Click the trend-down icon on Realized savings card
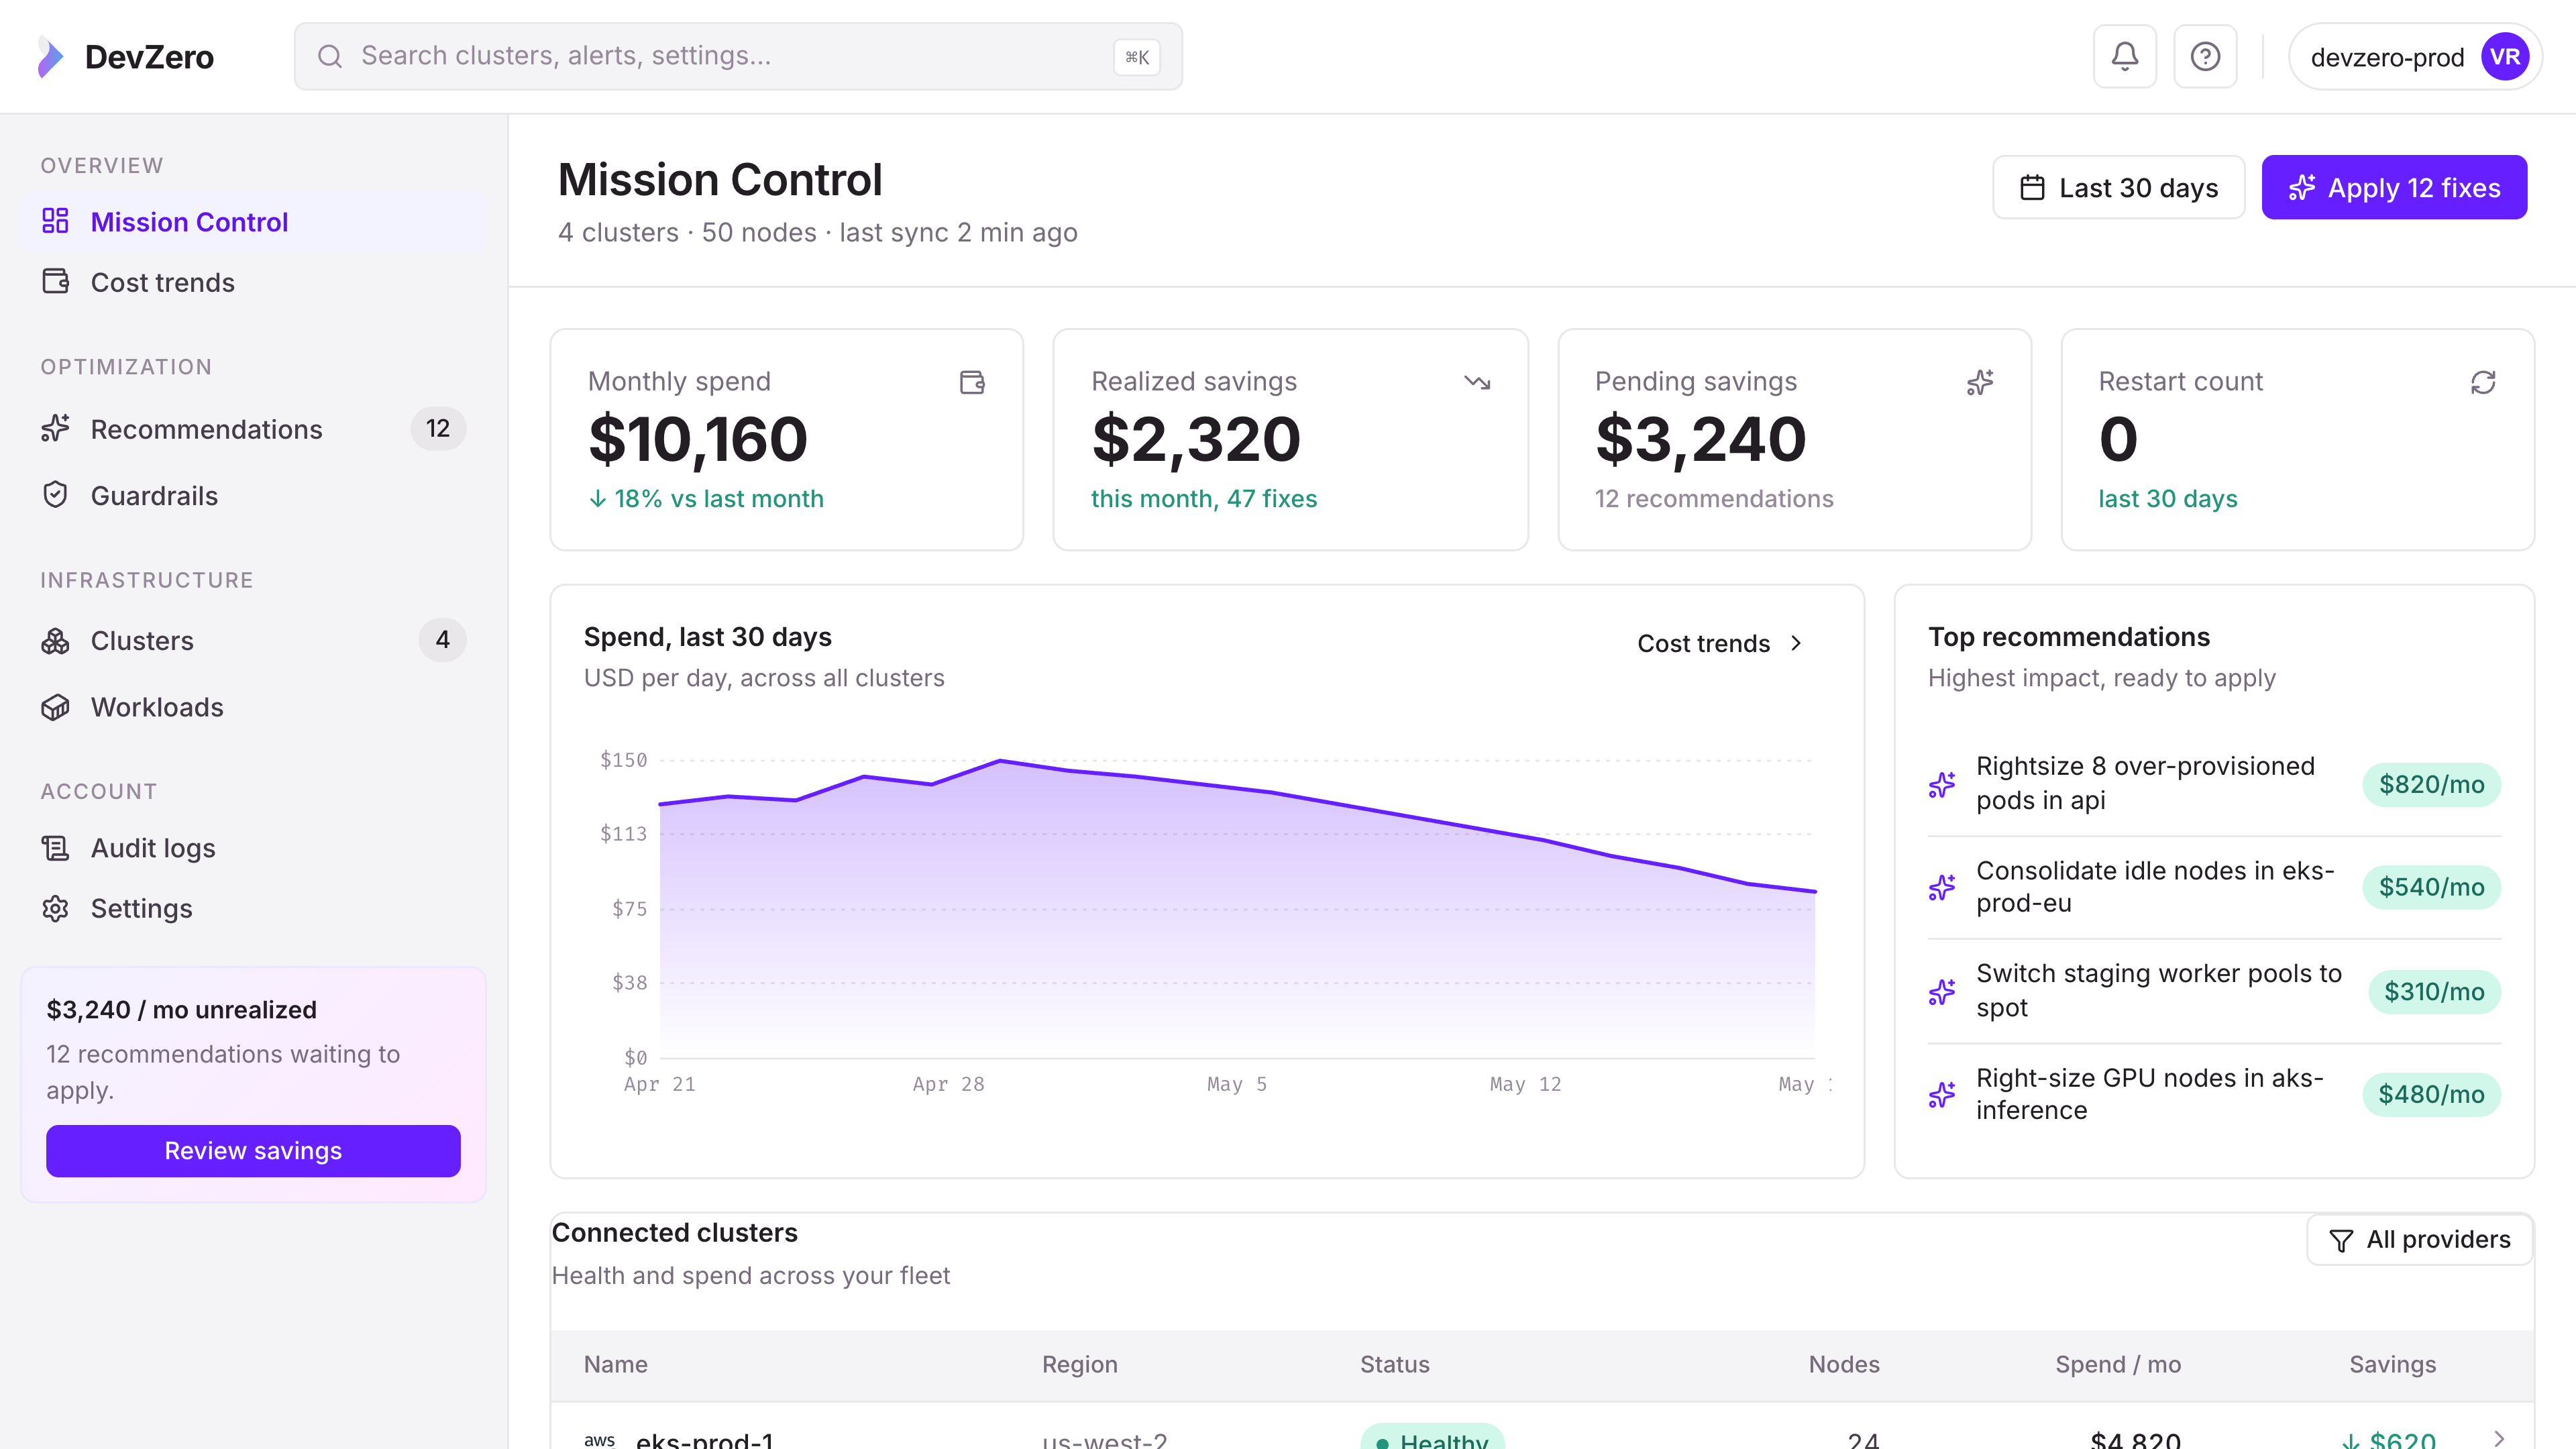This screenshot has width=2576, height=1449. tap(1477, 382)
